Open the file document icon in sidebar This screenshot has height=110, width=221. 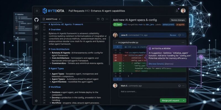(36, 40)
